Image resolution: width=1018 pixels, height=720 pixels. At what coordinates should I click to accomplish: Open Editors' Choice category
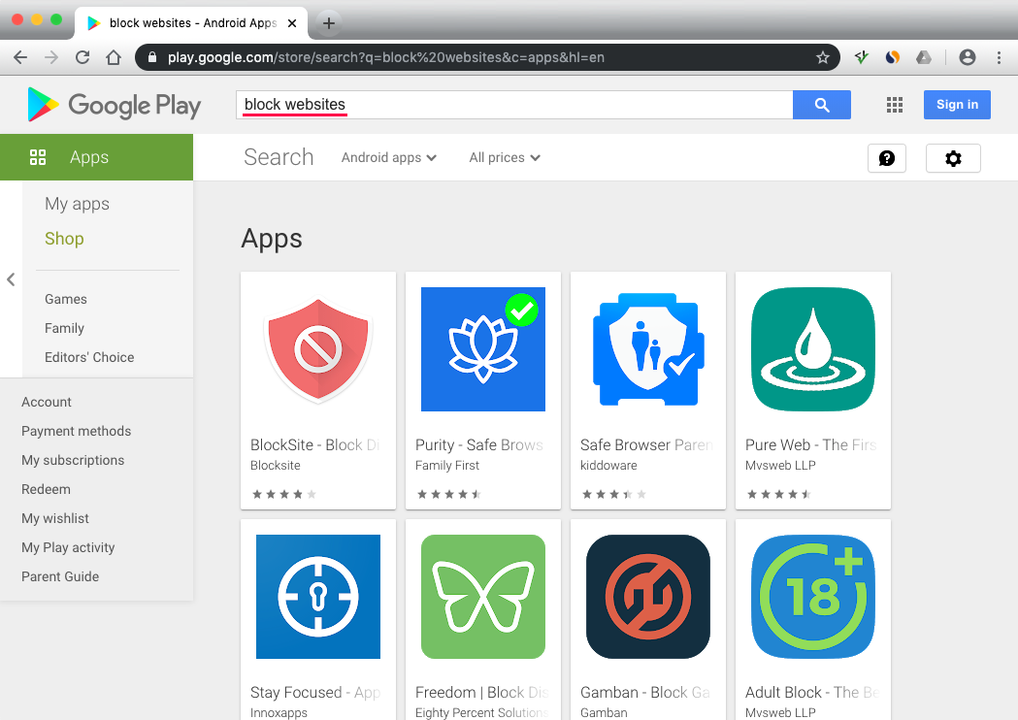click(x=89, y=357)
